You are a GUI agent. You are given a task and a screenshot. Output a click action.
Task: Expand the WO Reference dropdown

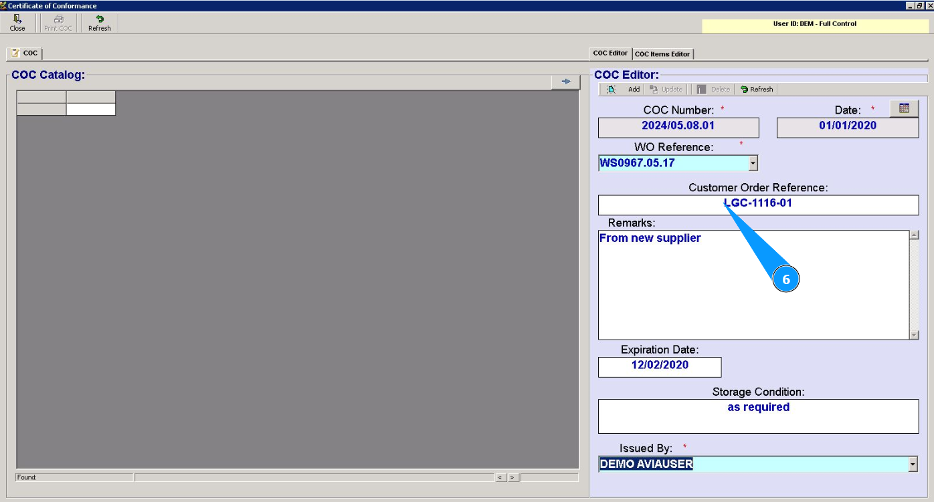pos(753,162)
